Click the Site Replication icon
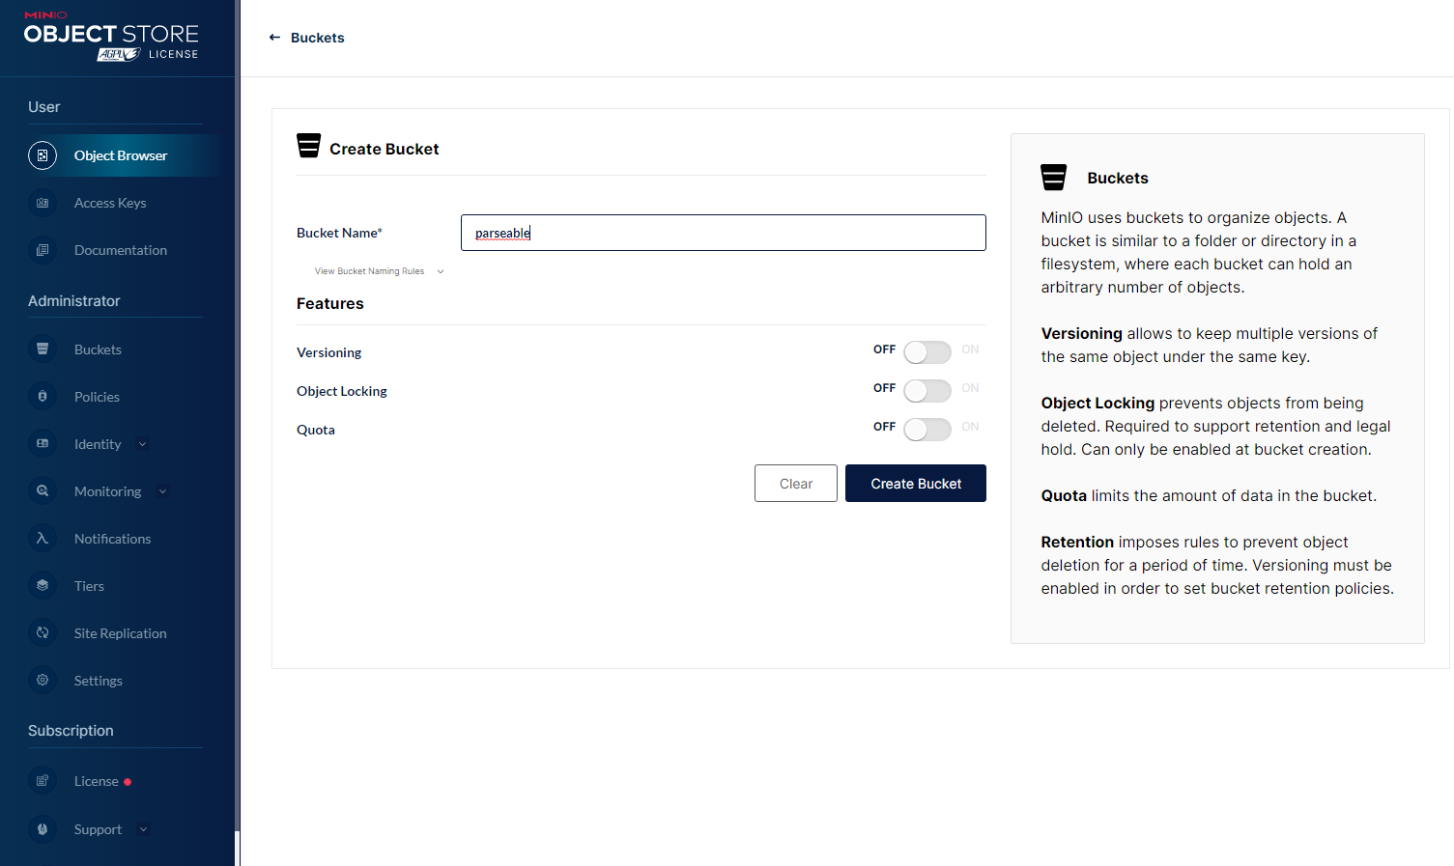1454x866 pixels. pyautogui.click(x=43, y=633)
